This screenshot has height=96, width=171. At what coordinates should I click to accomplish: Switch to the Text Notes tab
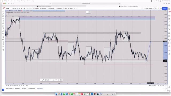[17, 89]
